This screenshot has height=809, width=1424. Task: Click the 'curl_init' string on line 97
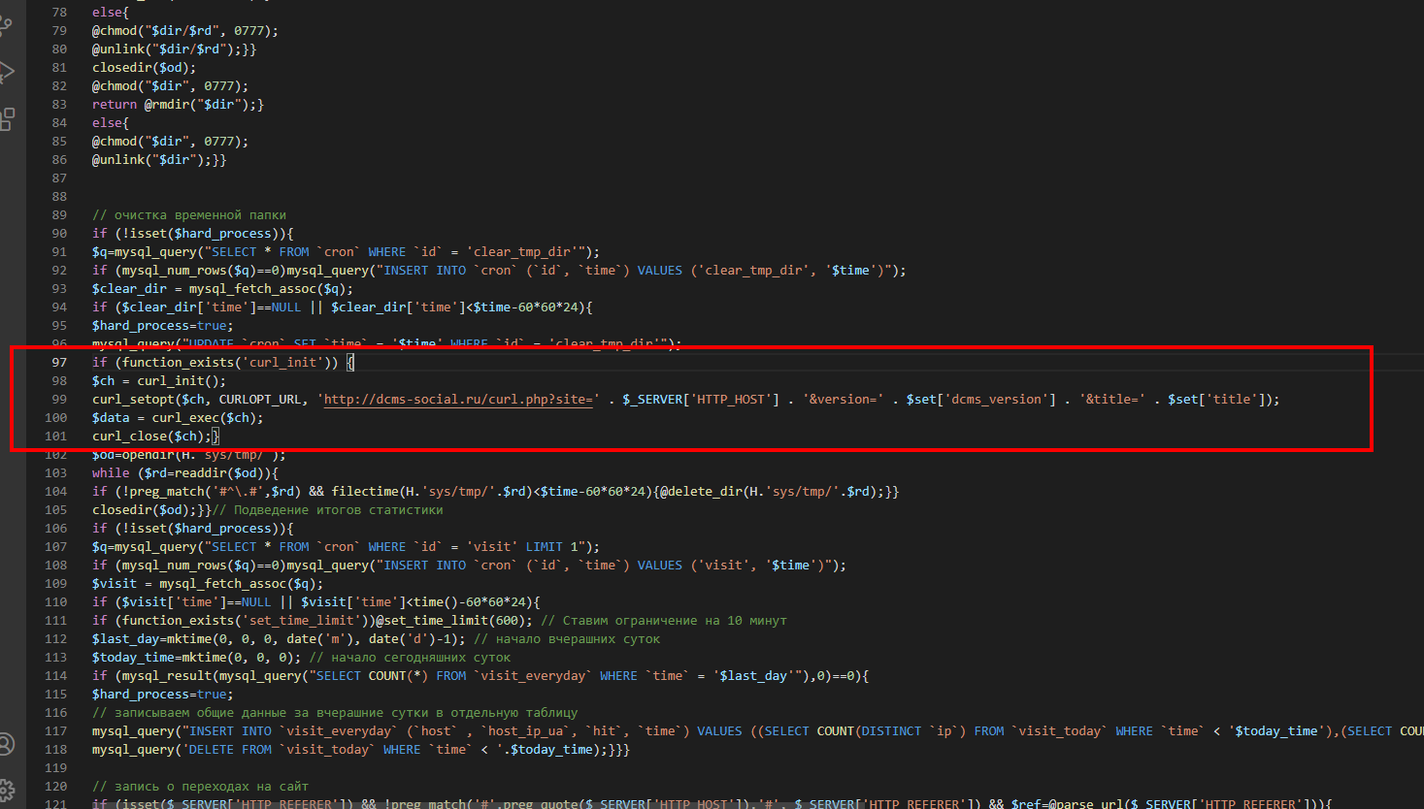point(281,363)
